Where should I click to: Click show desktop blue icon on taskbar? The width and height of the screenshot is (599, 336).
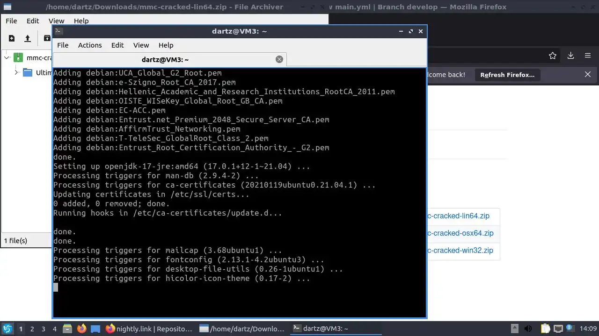point(95,329)
